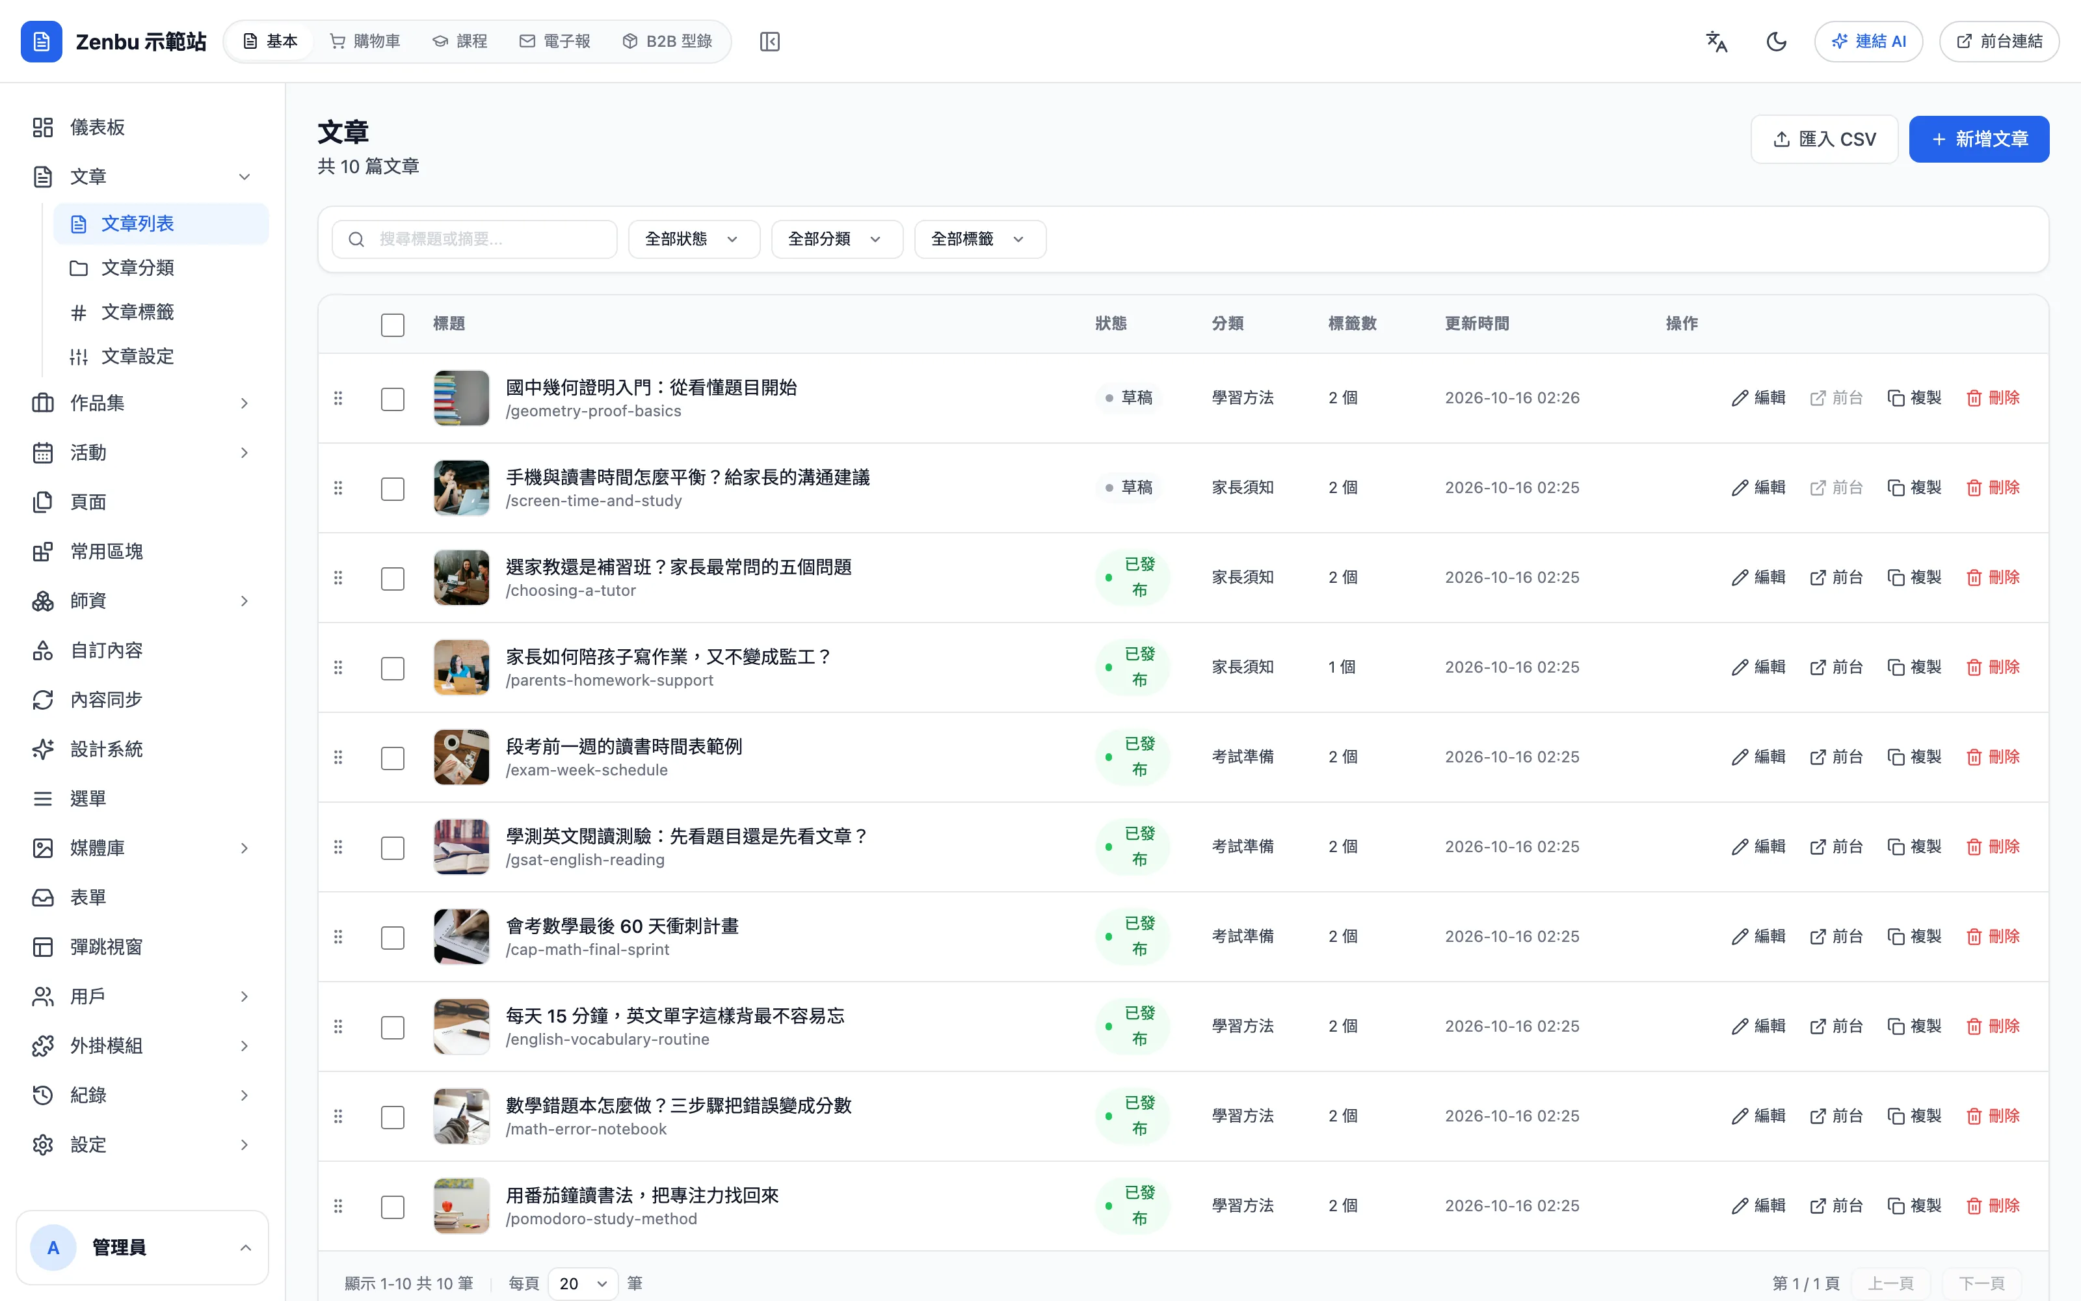Click the 匯入 CSV button
Screen dimensions: 2081x1301
coord(1824,139)
